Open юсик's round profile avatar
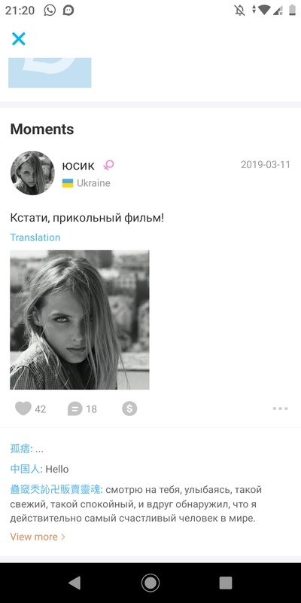 [32, 173]
